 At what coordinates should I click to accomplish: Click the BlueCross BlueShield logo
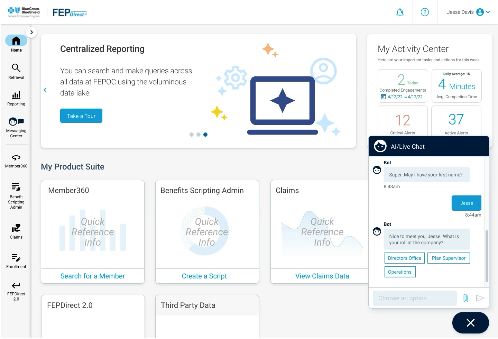click(x=24, y=12)
